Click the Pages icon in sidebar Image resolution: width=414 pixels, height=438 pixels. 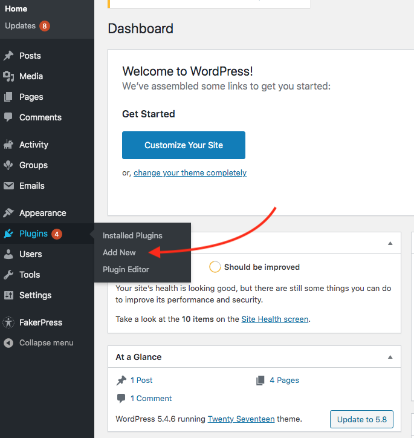(x=8, y=97)
